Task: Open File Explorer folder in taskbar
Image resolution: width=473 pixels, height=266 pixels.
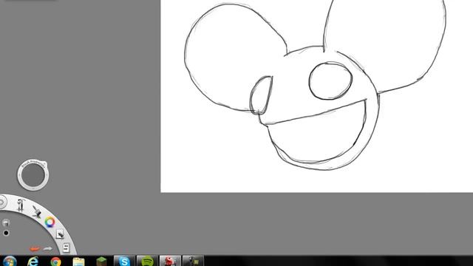Action: [x=78, y=262]
